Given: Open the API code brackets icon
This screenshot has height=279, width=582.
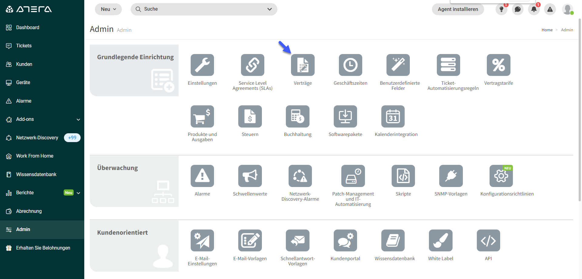Looking at the screenshot, I should tap(488, 240).
